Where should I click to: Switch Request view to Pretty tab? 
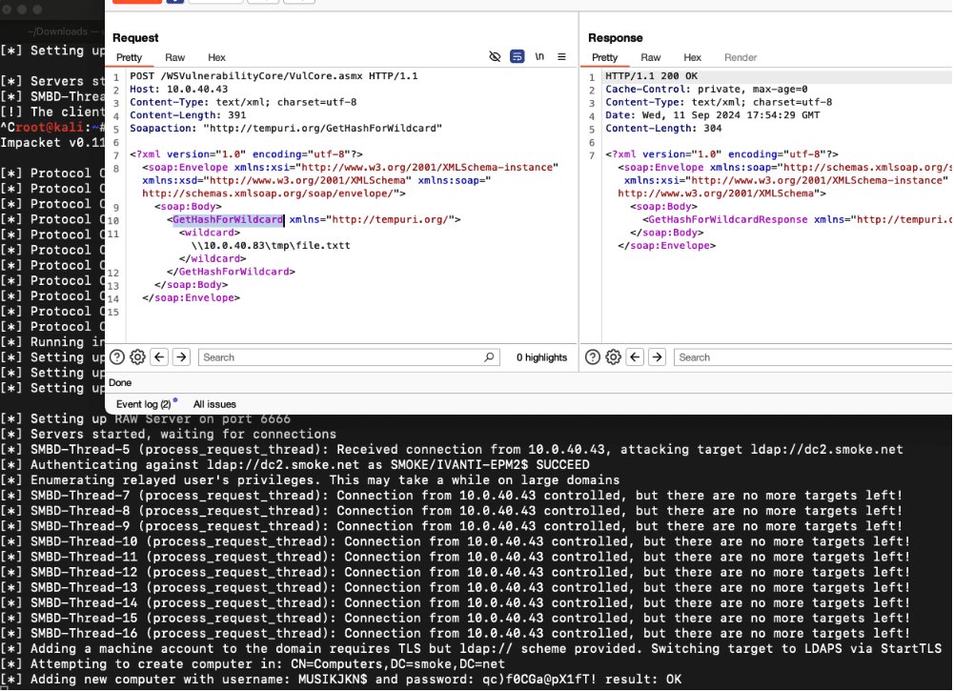click(x=129, y=57)
